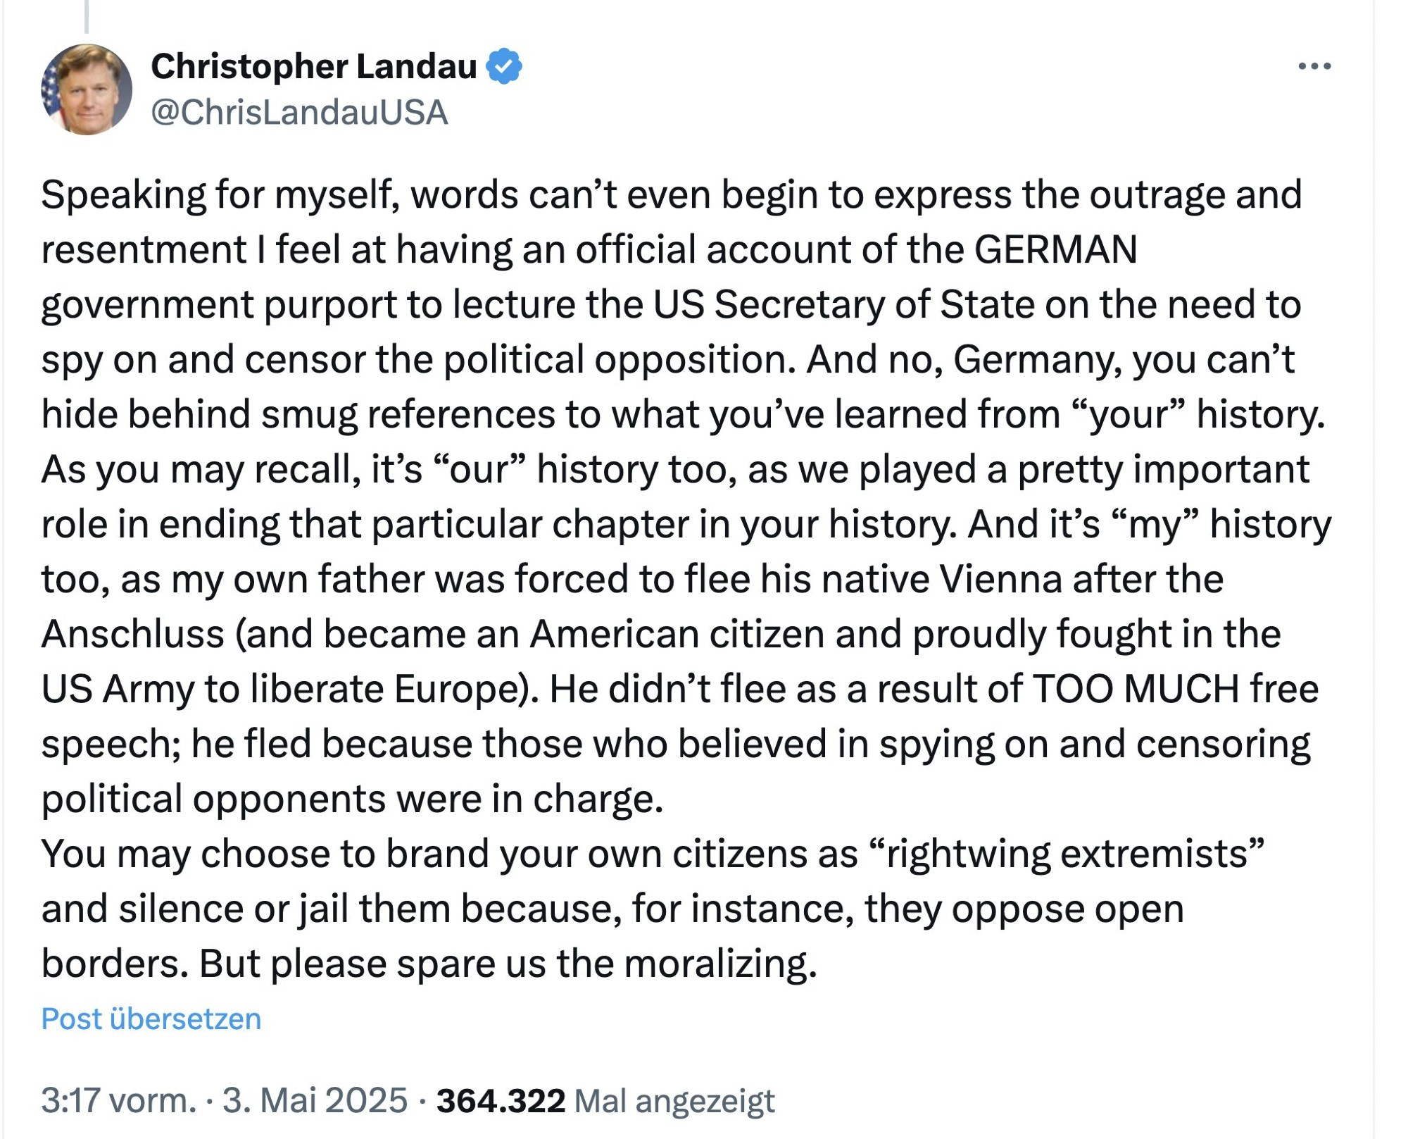
Task: Click "political opponents were in charge" line
Action: (x=352, y=799)
